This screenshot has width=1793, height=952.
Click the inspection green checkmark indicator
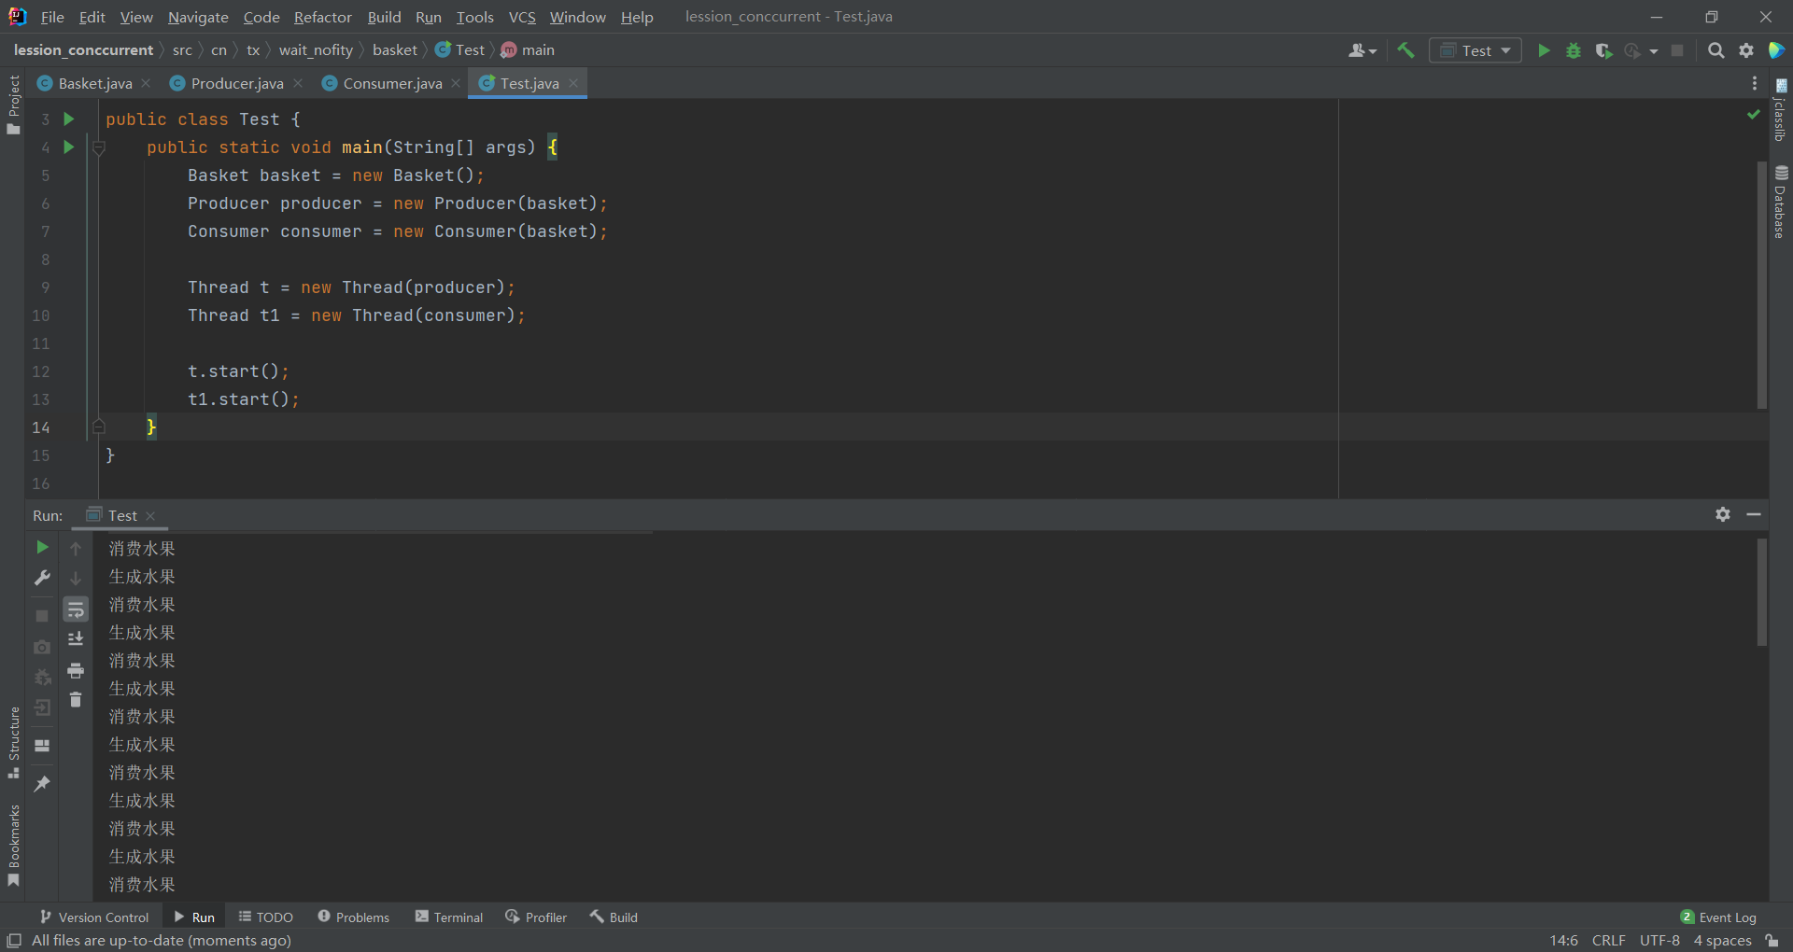click(x=1753, y=114)
